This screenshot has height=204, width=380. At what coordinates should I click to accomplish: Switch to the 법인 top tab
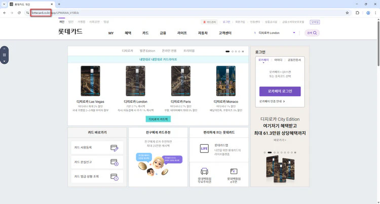tap(71, 22)
